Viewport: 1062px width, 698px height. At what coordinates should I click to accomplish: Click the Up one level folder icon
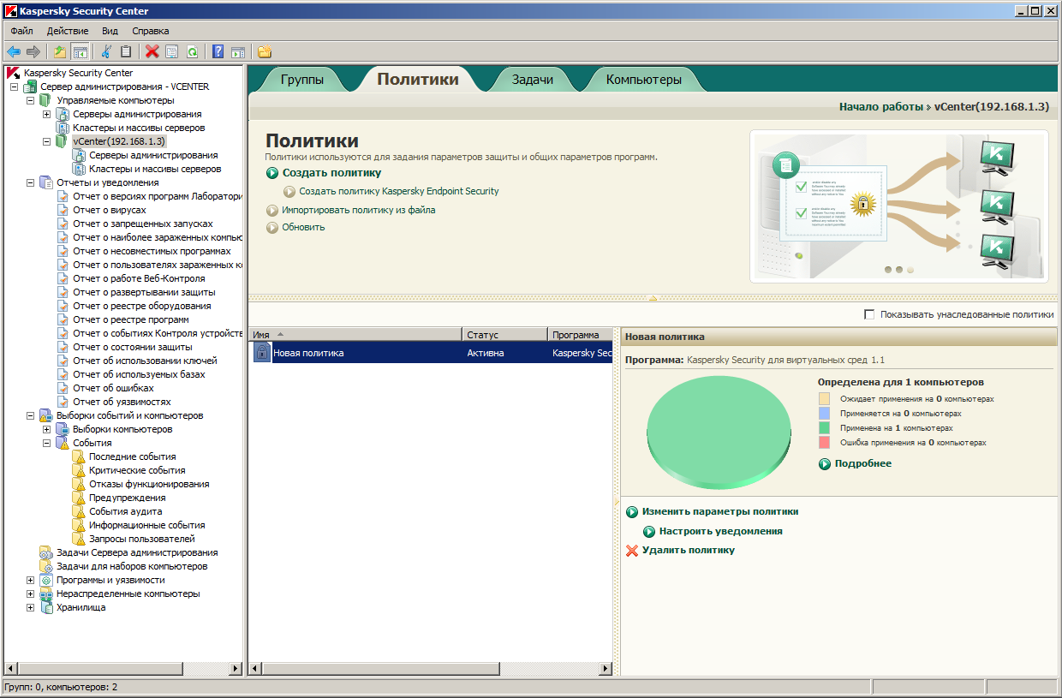point(59,51)
